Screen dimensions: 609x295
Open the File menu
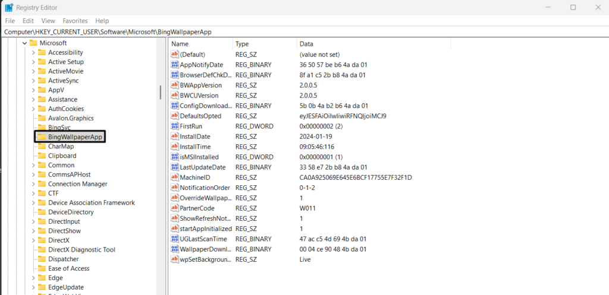(x=10, y=21)
